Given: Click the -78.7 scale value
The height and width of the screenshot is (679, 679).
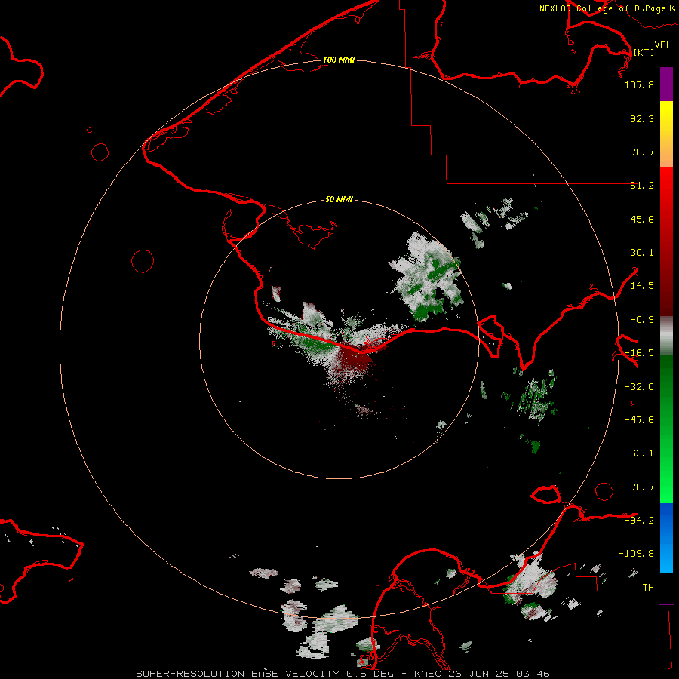Looking at the screenshot, I should [x=639, y=487].
